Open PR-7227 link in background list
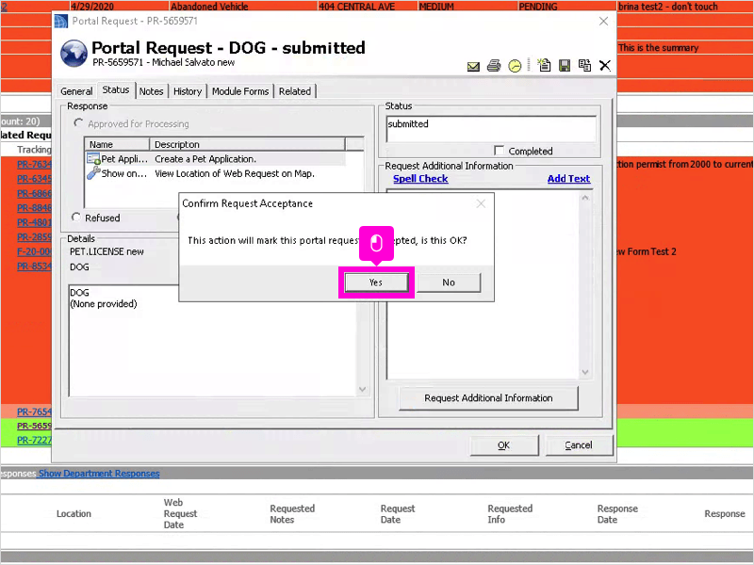Viewport: 754px width, 565px height. 34,440
